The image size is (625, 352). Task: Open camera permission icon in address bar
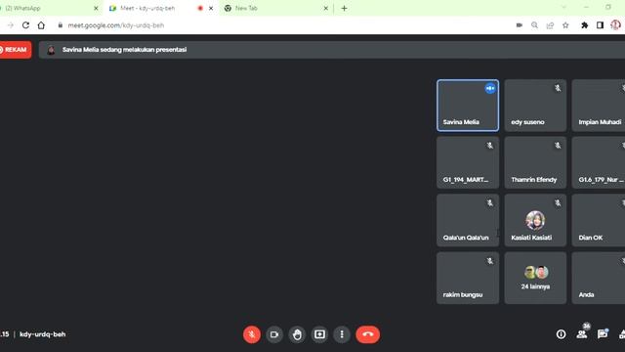(519, 25)
